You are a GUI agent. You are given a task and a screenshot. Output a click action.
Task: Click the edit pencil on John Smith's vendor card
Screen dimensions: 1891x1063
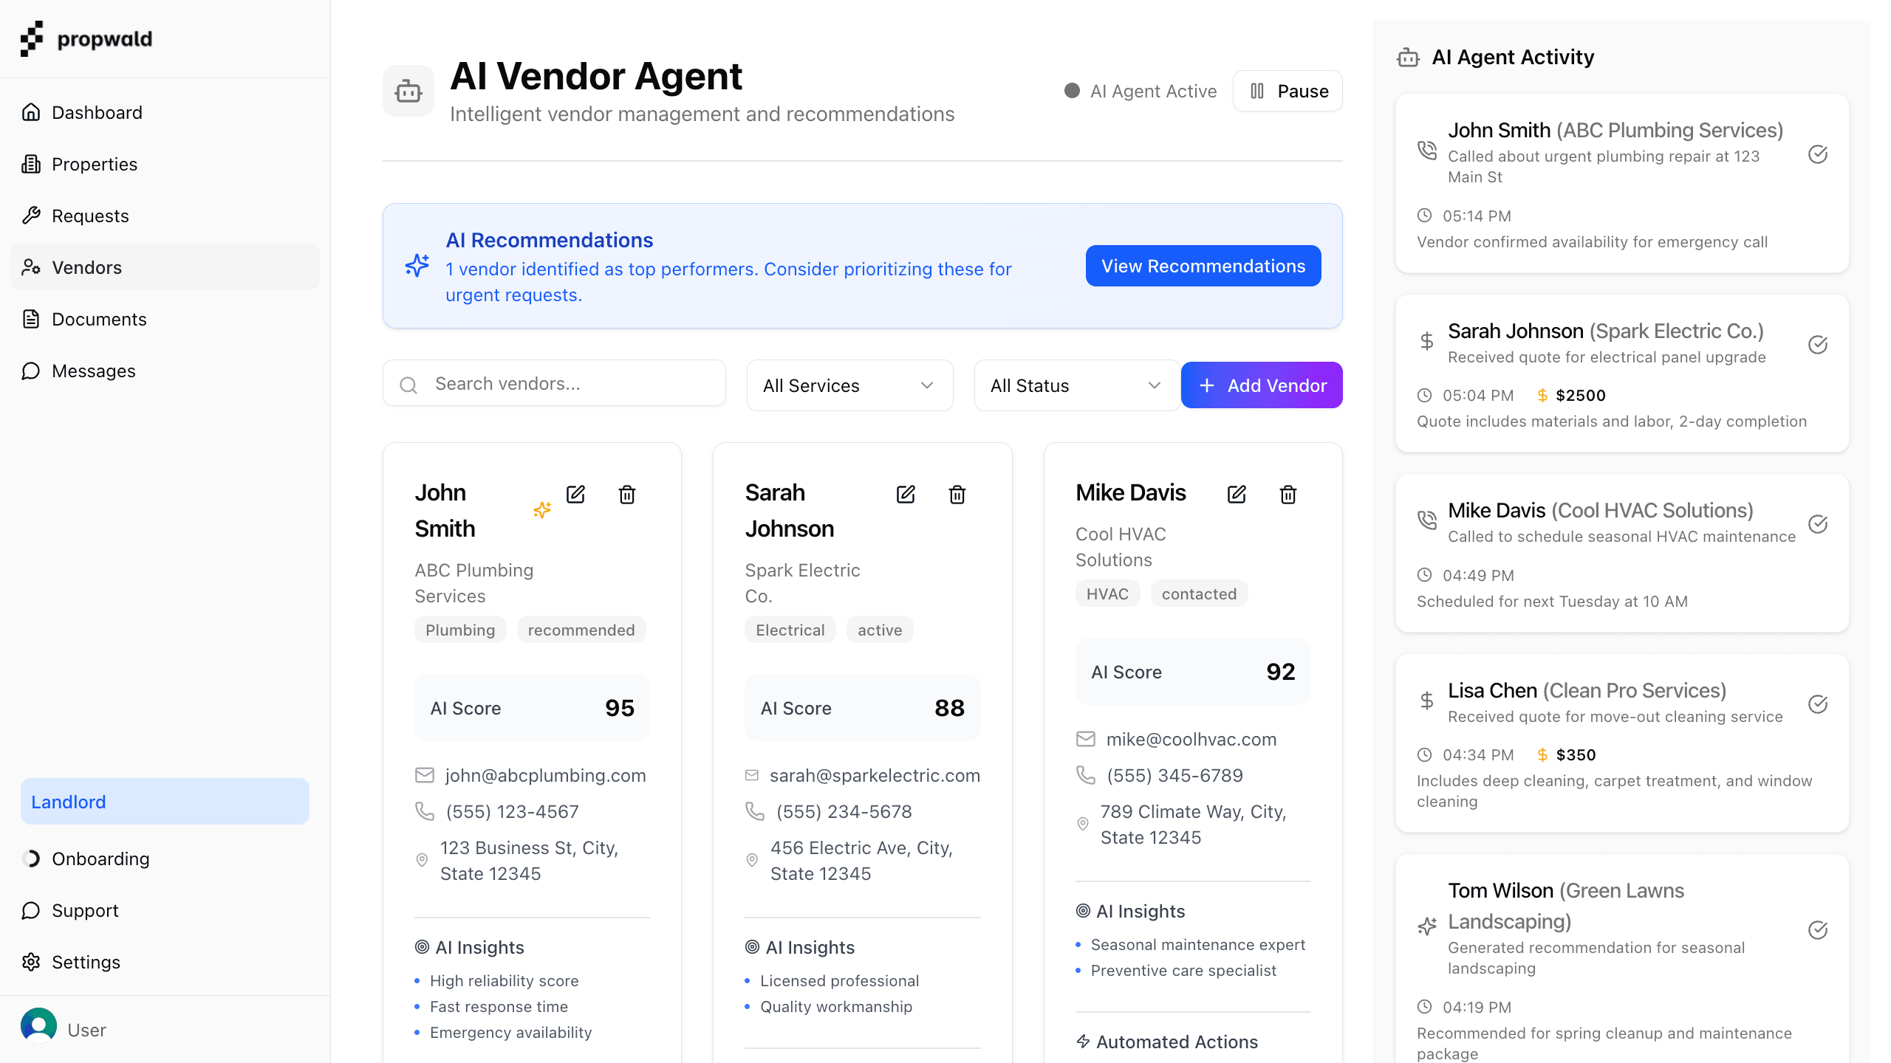pyautogui.click(x=575, y=494)
